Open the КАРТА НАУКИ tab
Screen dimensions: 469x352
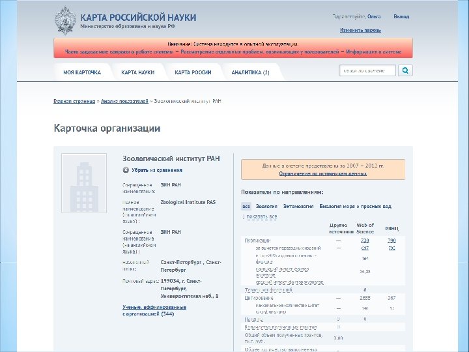click(x=138, y=72)
